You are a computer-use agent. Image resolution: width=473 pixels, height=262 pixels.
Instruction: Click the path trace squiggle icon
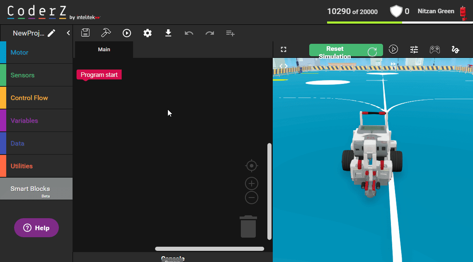455,50
